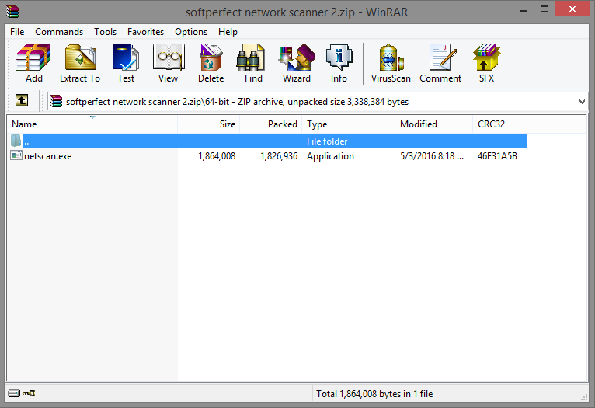Open the File menu
The height and width of the screenshot is (408, 595).
[17, 32]
